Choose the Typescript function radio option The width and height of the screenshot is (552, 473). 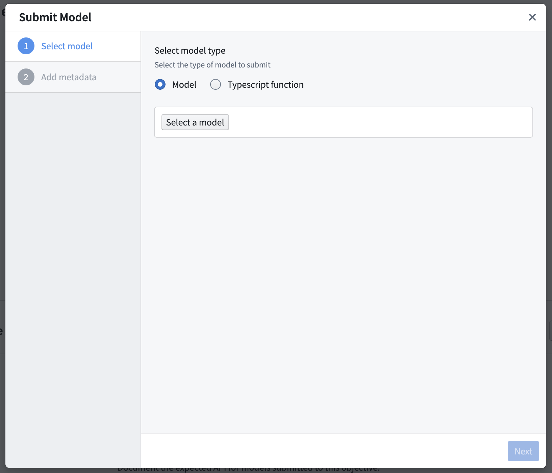point(216,84)
